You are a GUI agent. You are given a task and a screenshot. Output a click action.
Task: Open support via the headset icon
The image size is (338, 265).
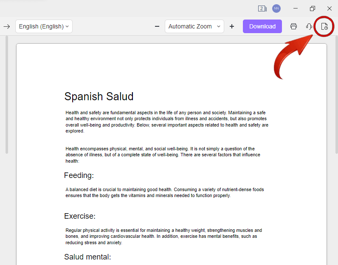click(x=309, y=26)
